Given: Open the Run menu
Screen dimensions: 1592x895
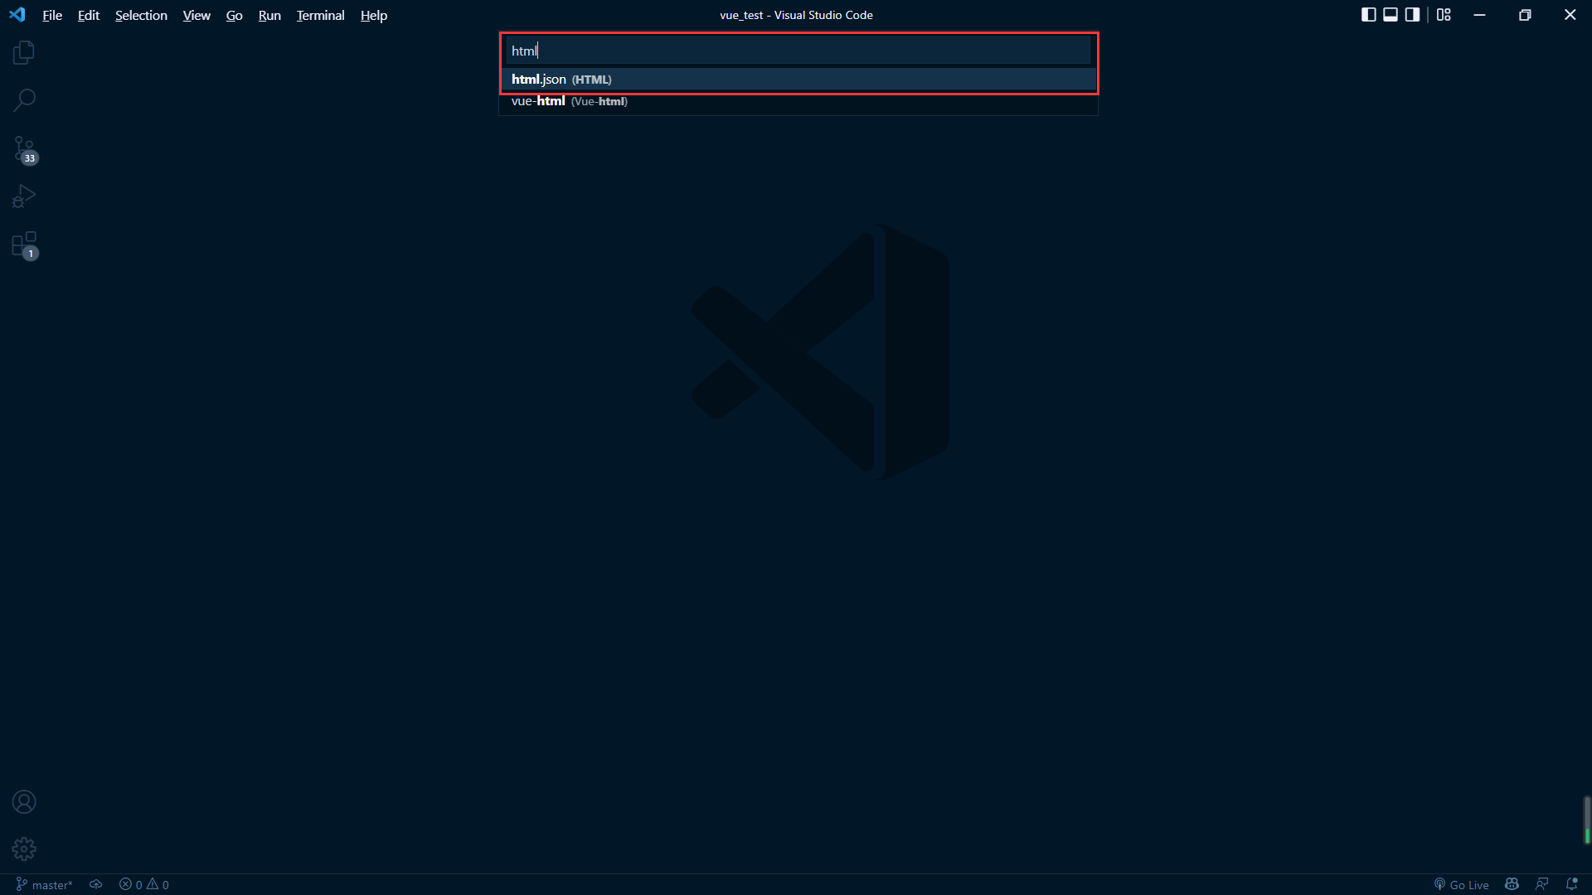Looking at the screenshot, I should [x=269, y=15].
